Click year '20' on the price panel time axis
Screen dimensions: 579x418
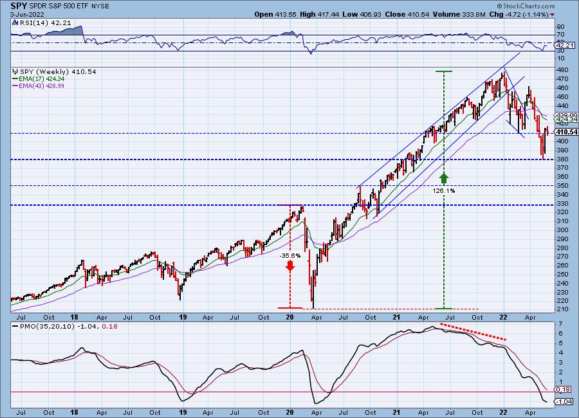tap(290, 317)
